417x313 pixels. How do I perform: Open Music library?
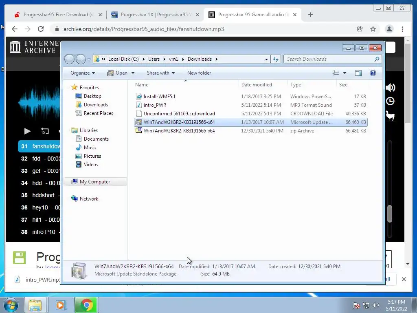click(90, 147)
